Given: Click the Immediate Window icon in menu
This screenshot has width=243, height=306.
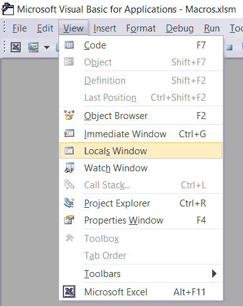Looking at the screenshot, I should click(x=69, y=133).
